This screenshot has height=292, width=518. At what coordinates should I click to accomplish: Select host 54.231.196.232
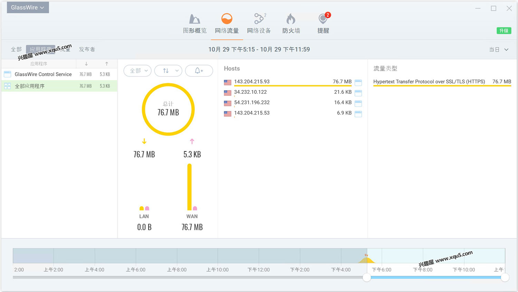pos(293,102)
